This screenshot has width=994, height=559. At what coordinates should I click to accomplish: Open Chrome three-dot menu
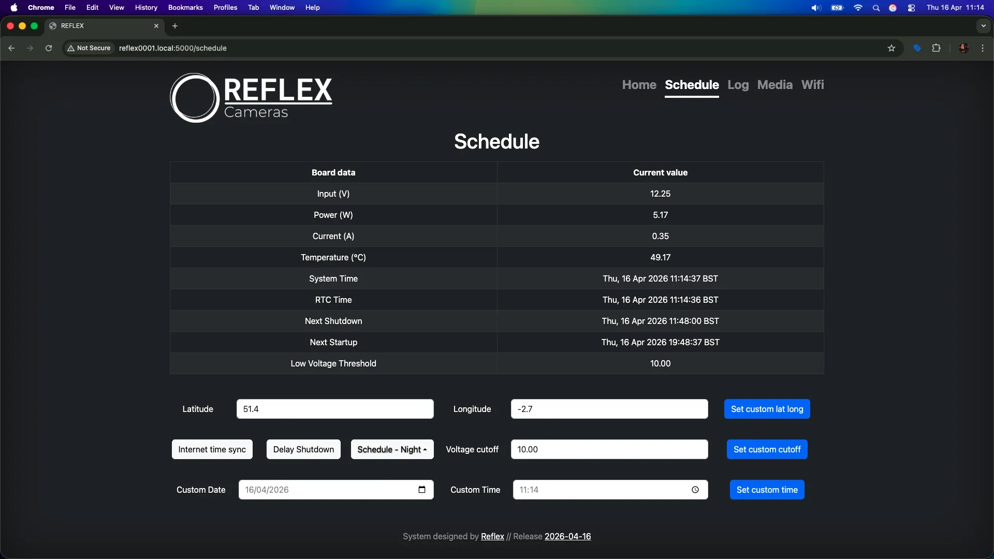coord(983,48)
